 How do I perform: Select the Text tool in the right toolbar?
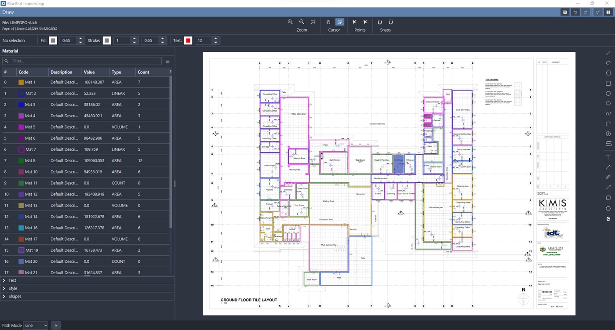coord(608,157)
